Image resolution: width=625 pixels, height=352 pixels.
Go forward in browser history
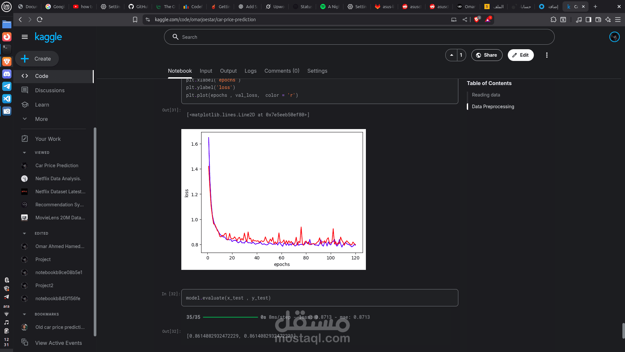(30, 20)
